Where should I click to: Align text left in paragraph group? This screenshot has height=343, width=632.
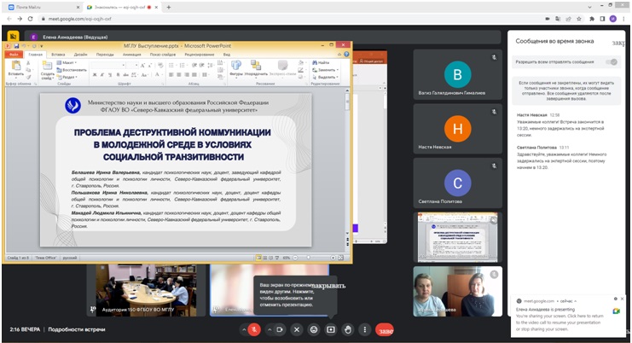pos(171,75)
